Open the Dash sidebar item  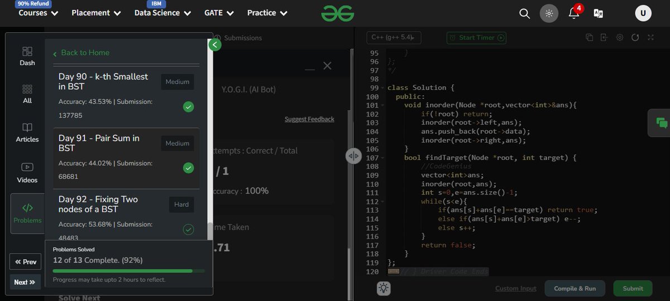(27, 56)
